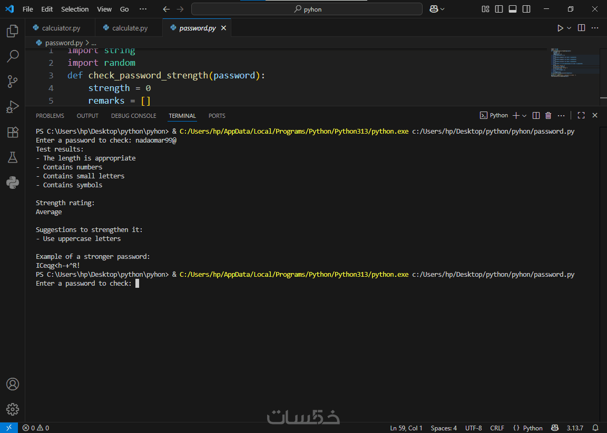Open the Copilot chat dropdown in title bar
The image size is (607, 433).
click(x=442, y=9)
